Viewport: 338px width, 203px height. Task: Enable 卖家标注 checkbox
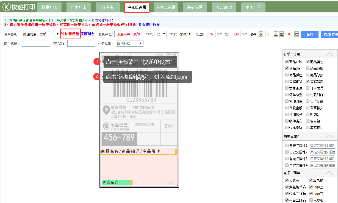[x=308, y=127]
